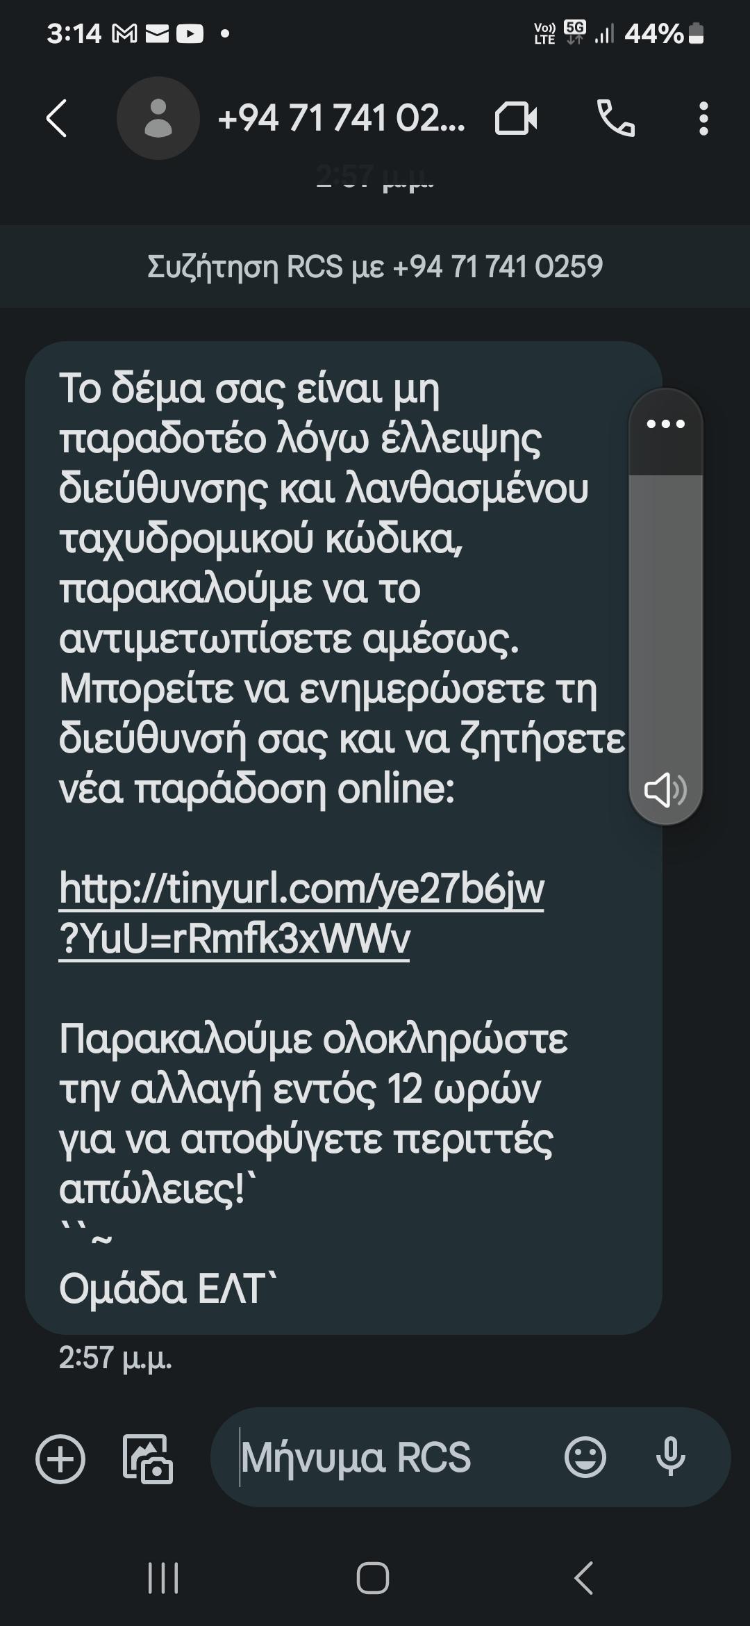Open the three-dot overflow menu
750x1626 pixels.
(x=703, y=119)
